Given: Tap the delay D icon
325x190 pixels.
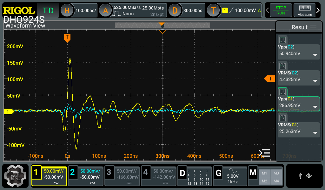Looking at the screenshot, I should tap(175, 10).
